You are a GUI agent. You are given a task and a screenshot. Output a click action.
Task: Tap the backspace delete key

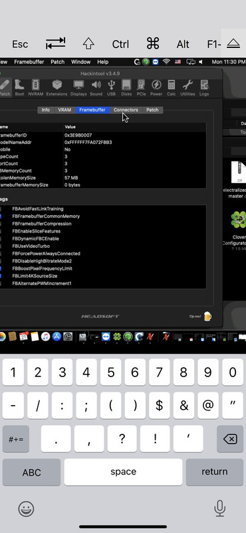point(230,439)
